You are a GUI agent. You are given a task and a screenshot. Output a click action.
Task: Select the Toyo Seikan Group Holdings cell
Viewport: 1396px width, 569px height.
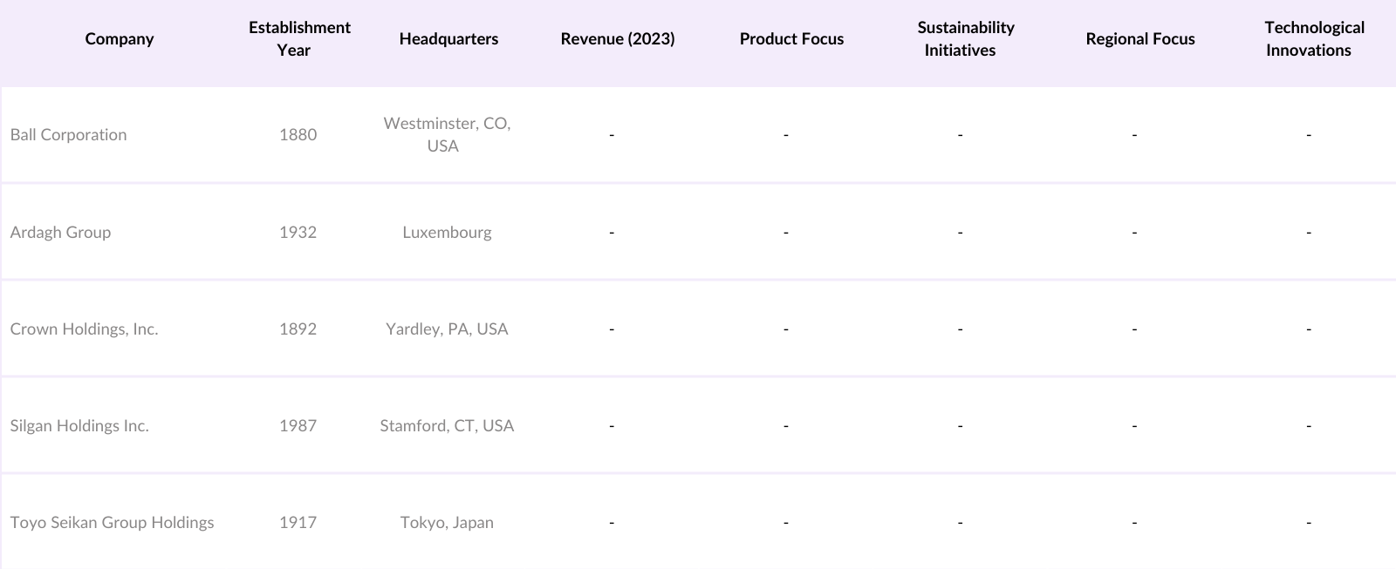click(112, 523)
